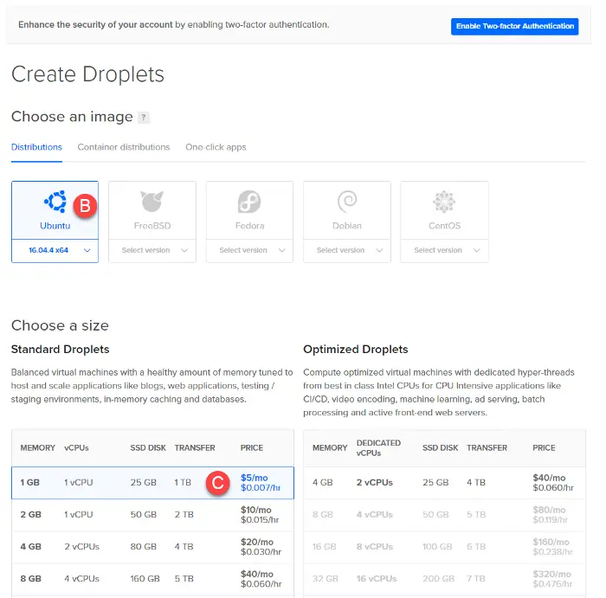Screen dimensions: 606x598
Task: Select the 2 GB $10/mo standard plan
Action: [x=152, y=515]
